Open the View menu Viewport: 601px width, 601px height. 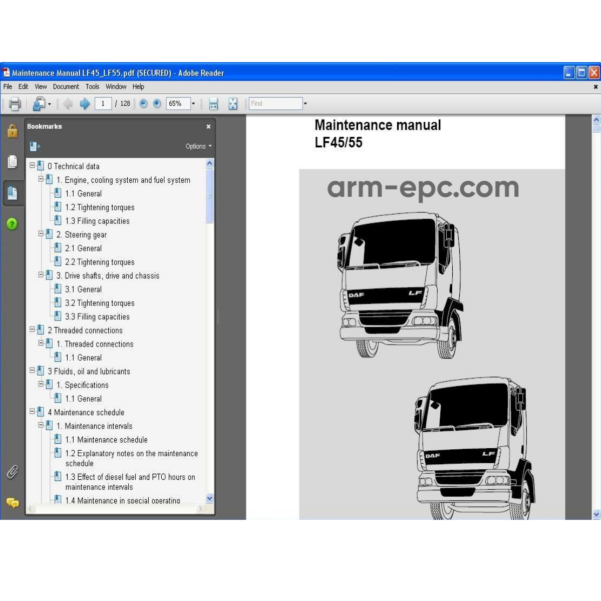[41, 87]
